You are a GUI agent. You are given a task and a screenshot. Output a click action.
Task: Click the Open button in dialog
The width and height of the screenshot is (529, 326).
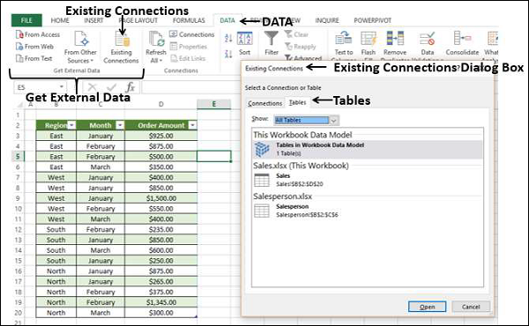coord(427,307)
